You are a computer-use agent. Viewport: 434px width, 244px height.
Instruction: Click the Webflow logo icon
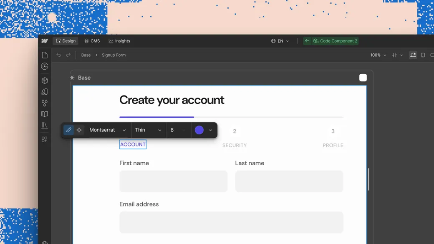45,41
